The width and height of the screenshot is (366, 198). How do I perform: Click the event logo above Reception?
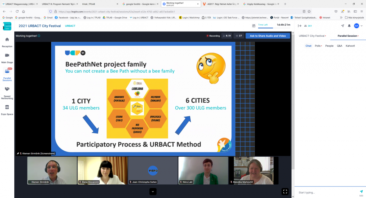pos(7,26)
